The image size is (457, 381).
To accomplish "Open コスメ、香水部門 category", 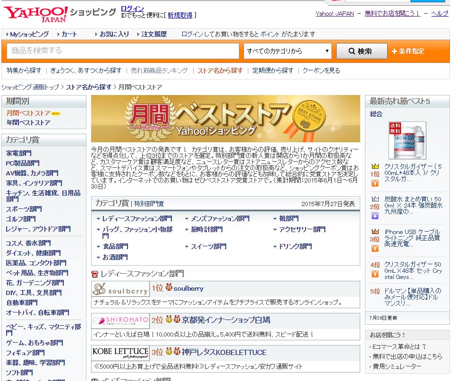I will pyautogui.click(x=28, y=243).
